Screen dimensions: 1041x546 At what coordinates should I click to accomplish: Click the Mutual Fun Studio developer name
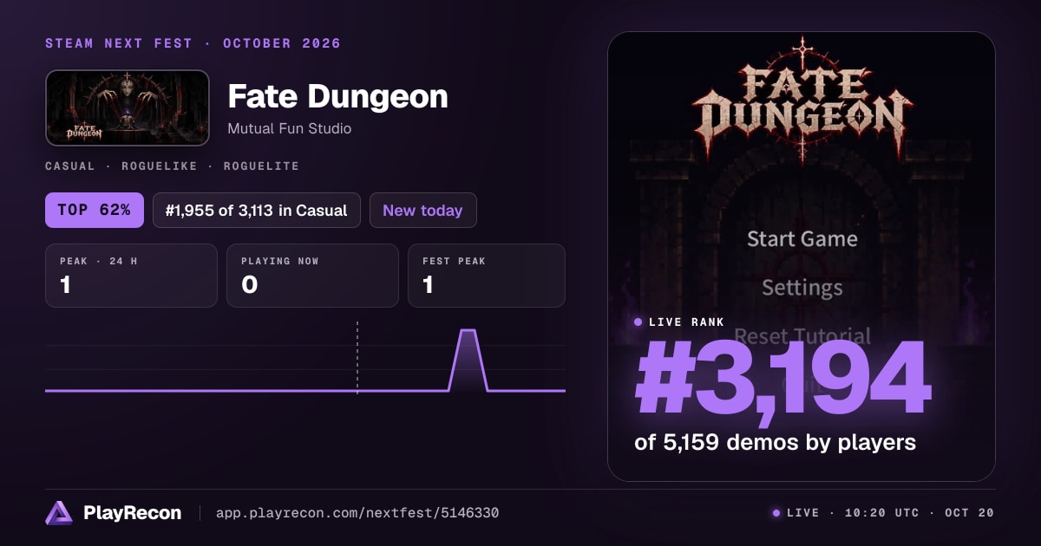289,128
